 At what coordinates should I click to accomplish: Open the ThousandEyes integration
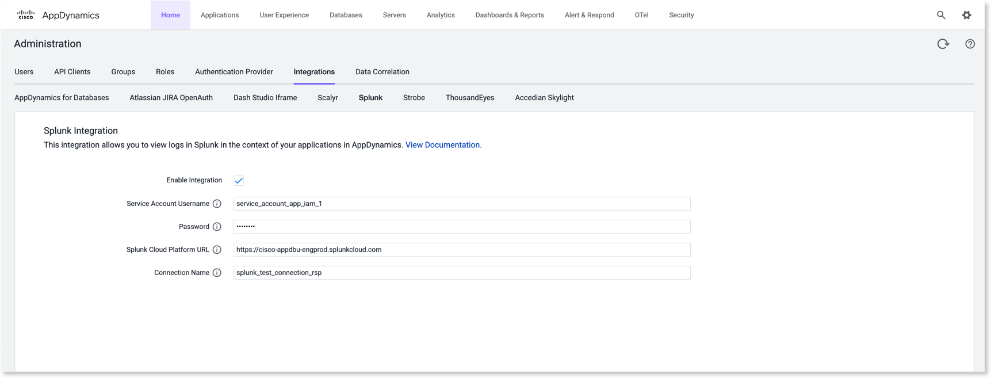[470, 98]
